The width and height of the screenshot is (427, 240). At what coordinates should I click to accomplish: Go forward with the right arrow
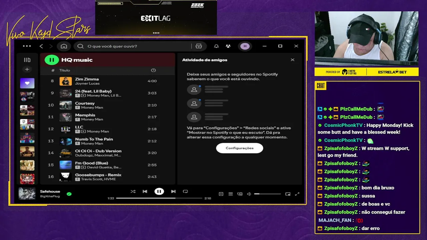pyautogui.click(x=51, y=46)
